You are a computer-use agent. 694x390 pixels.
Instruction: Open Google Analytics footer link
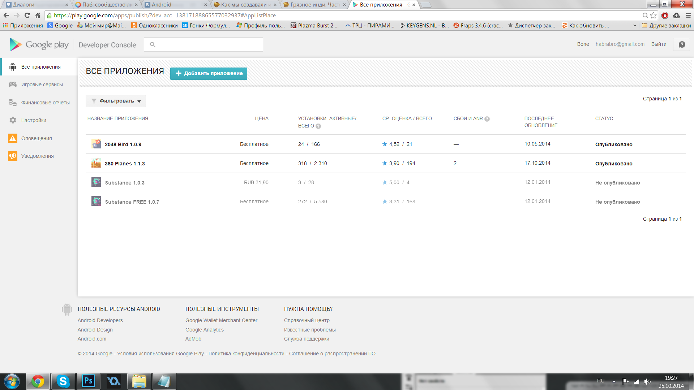(205, 330)
